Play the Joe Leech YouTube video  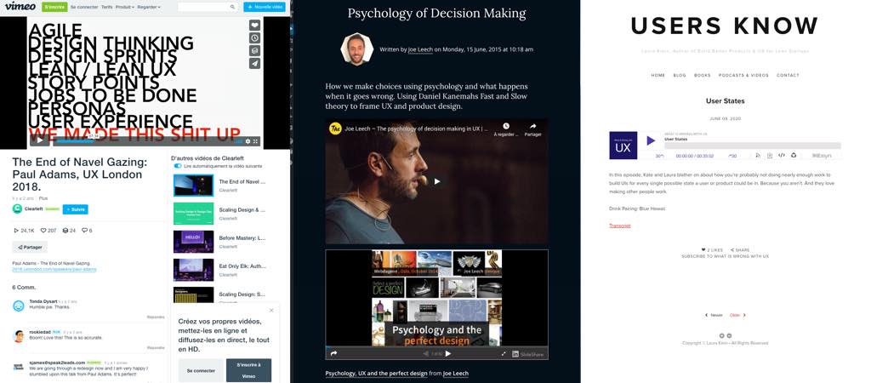tap(436, 181)
